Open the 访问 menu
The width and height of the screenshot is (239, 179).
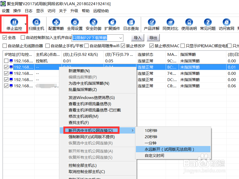pyautogui.click(x=51, y=11)
